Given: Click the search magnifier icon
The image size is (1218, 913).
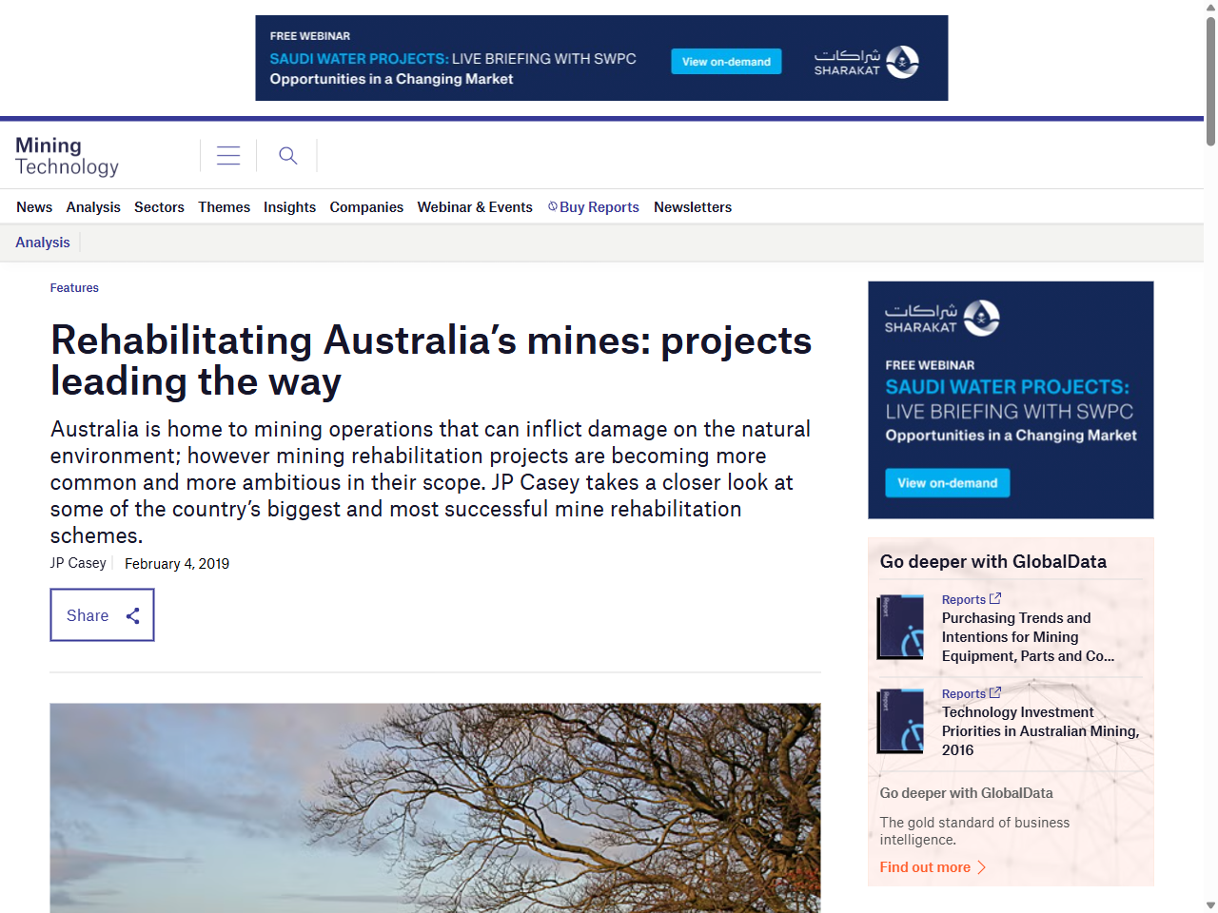Looking at the screenshot, I should click(287, 155).
